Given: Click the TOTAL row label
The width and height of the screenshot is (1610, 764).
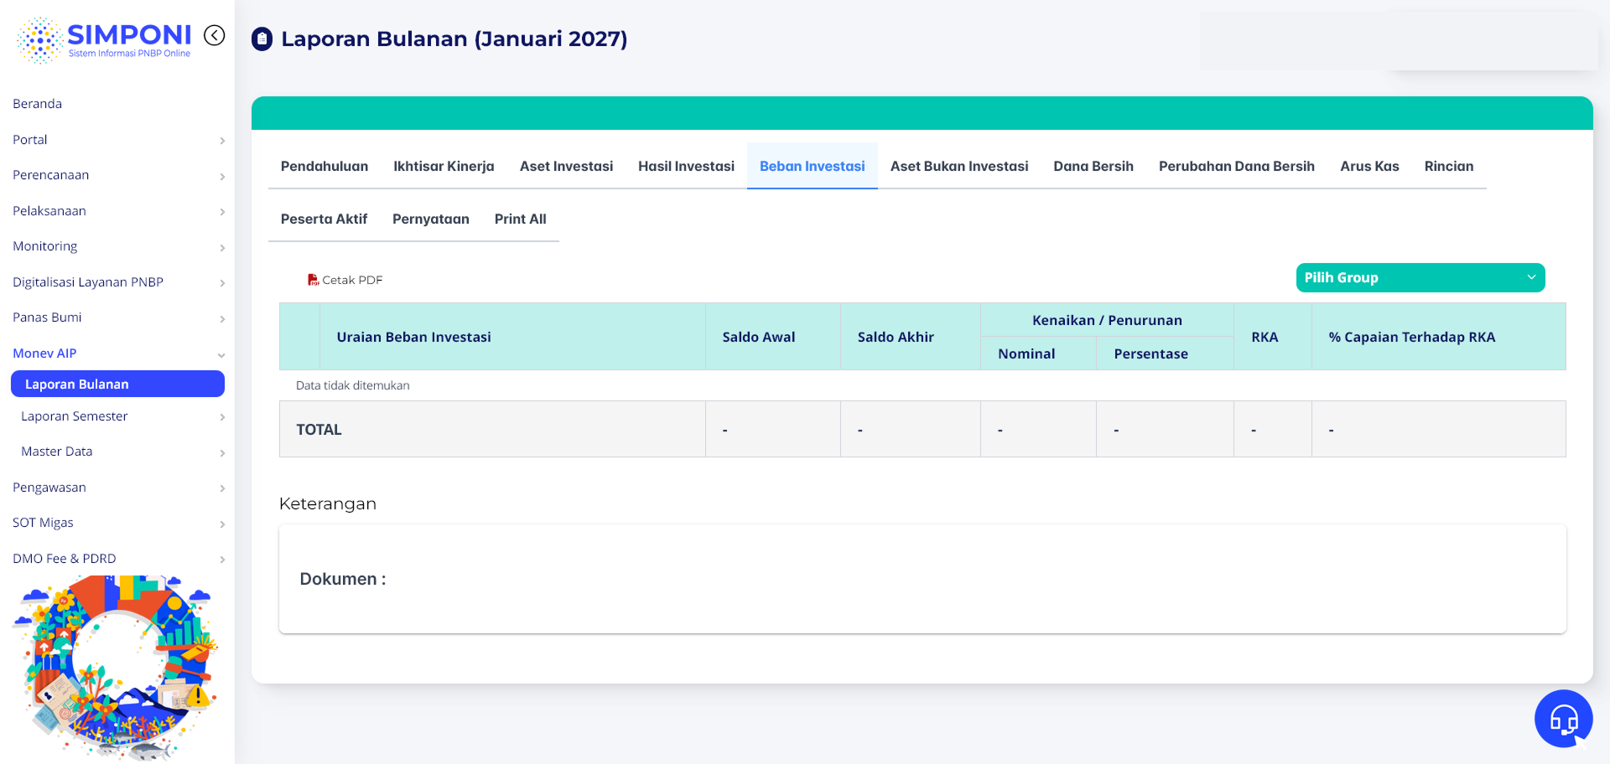Looking at the screenshot, I should tap(319, 430).
